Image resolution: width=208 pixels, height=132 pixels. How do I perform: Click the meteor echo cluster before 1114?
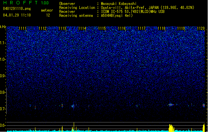(73, 106)
